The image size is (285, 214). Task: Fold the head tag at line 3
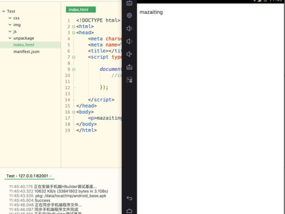click(x=74, y=33)
